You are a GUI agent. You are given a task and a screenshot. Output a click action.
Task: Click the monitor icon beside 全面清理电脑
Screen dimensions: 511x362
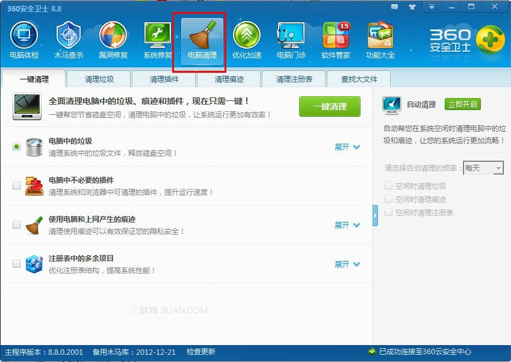pos(27,106)
